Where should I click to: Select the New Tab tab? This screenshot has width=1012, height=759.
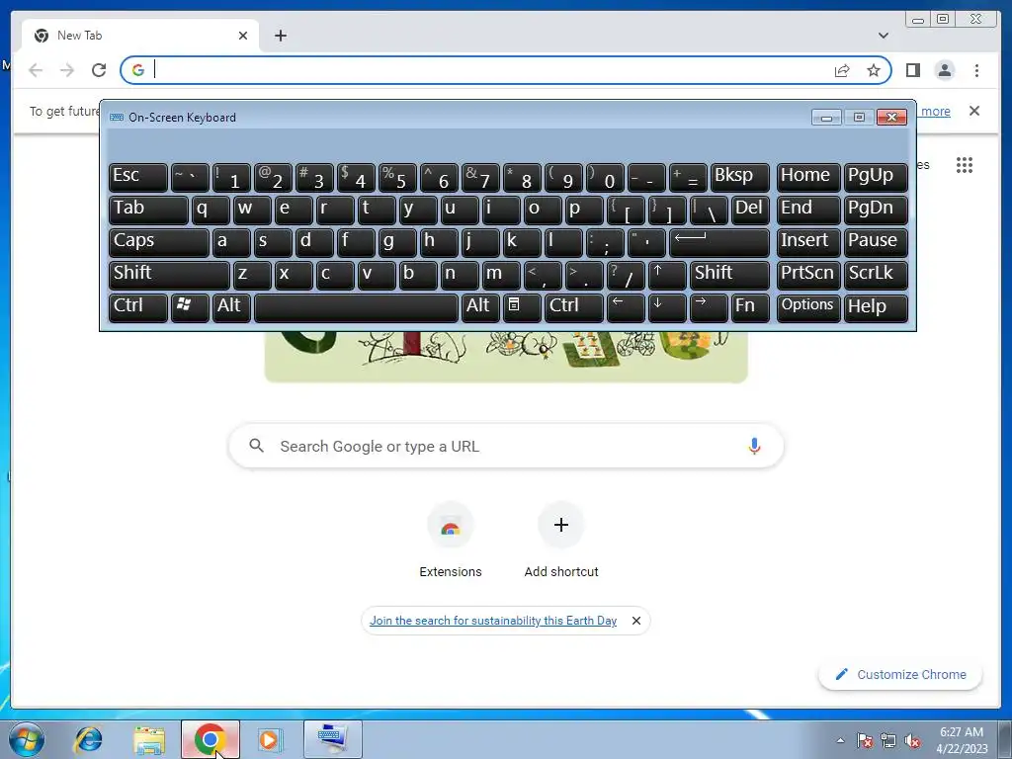coord(140,36)
